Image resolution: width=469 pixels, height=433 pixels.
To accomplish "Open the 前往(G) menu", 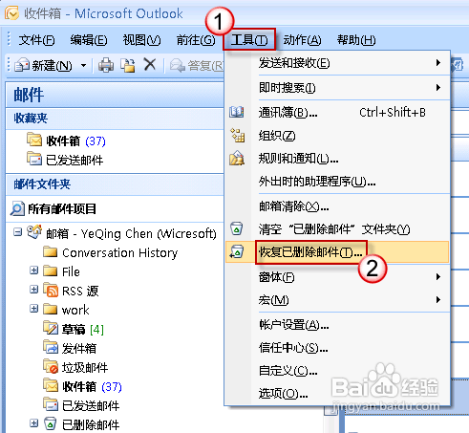I will point(196,40).
